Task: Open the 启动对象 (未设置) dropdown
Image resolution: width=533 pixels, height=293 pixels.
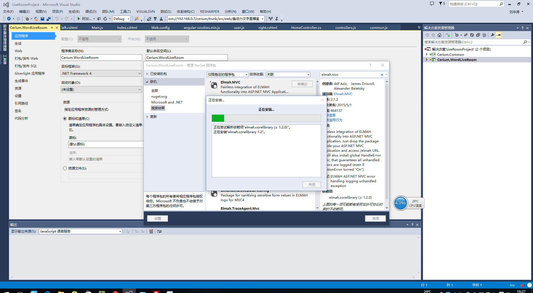Action: tap(101, 89)
